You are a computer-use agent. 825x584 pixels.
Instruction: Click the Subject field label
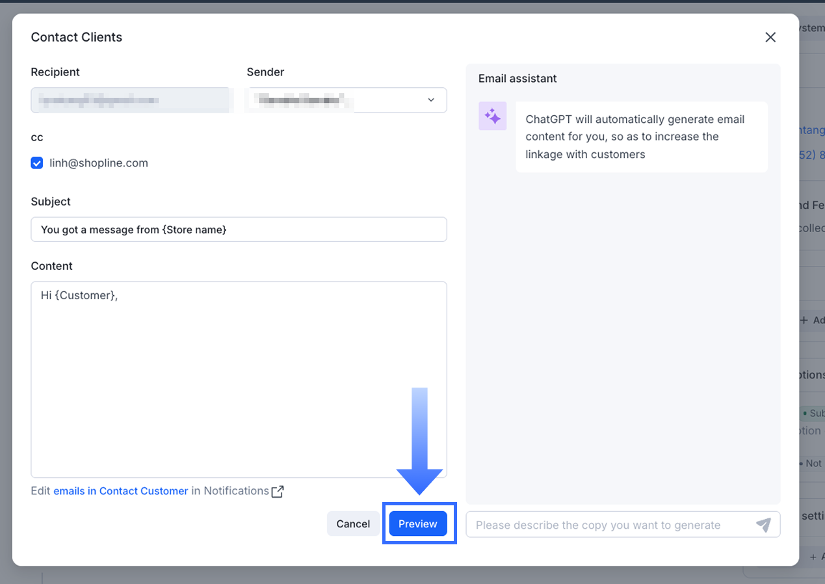point(51,202)
